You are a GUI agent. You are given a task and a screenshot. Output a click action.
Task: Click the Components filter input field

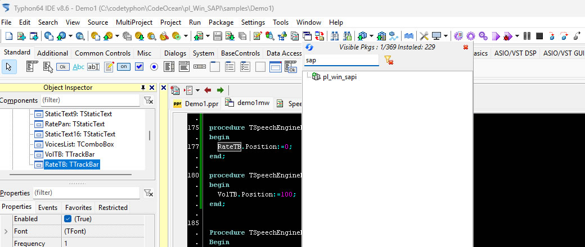pos(89,100)
